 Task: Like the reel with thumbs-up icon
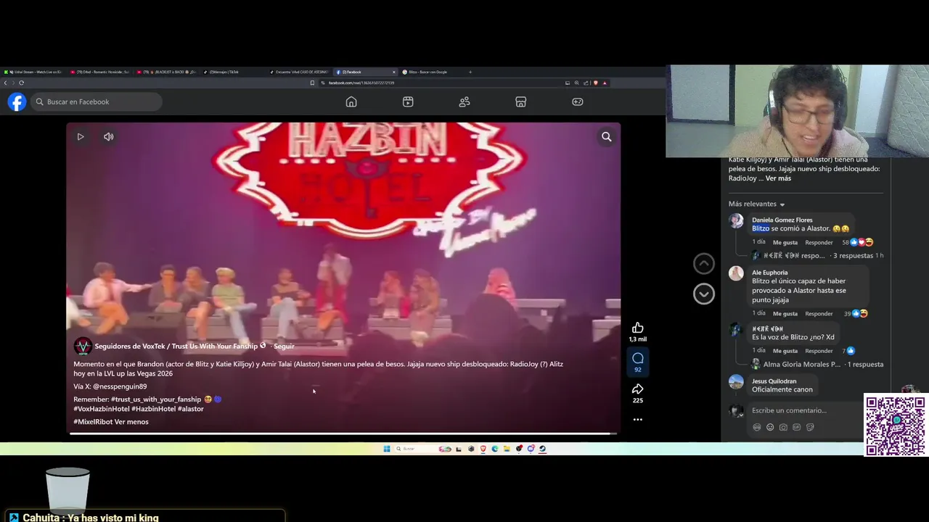click(638, 328)
